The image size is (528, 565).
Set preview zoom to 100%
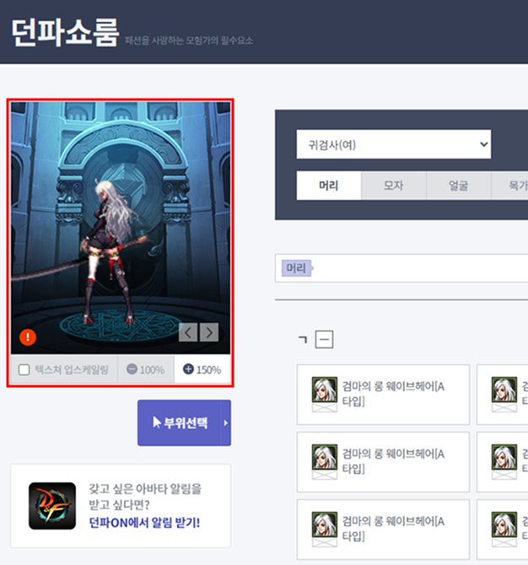(145, 369)
